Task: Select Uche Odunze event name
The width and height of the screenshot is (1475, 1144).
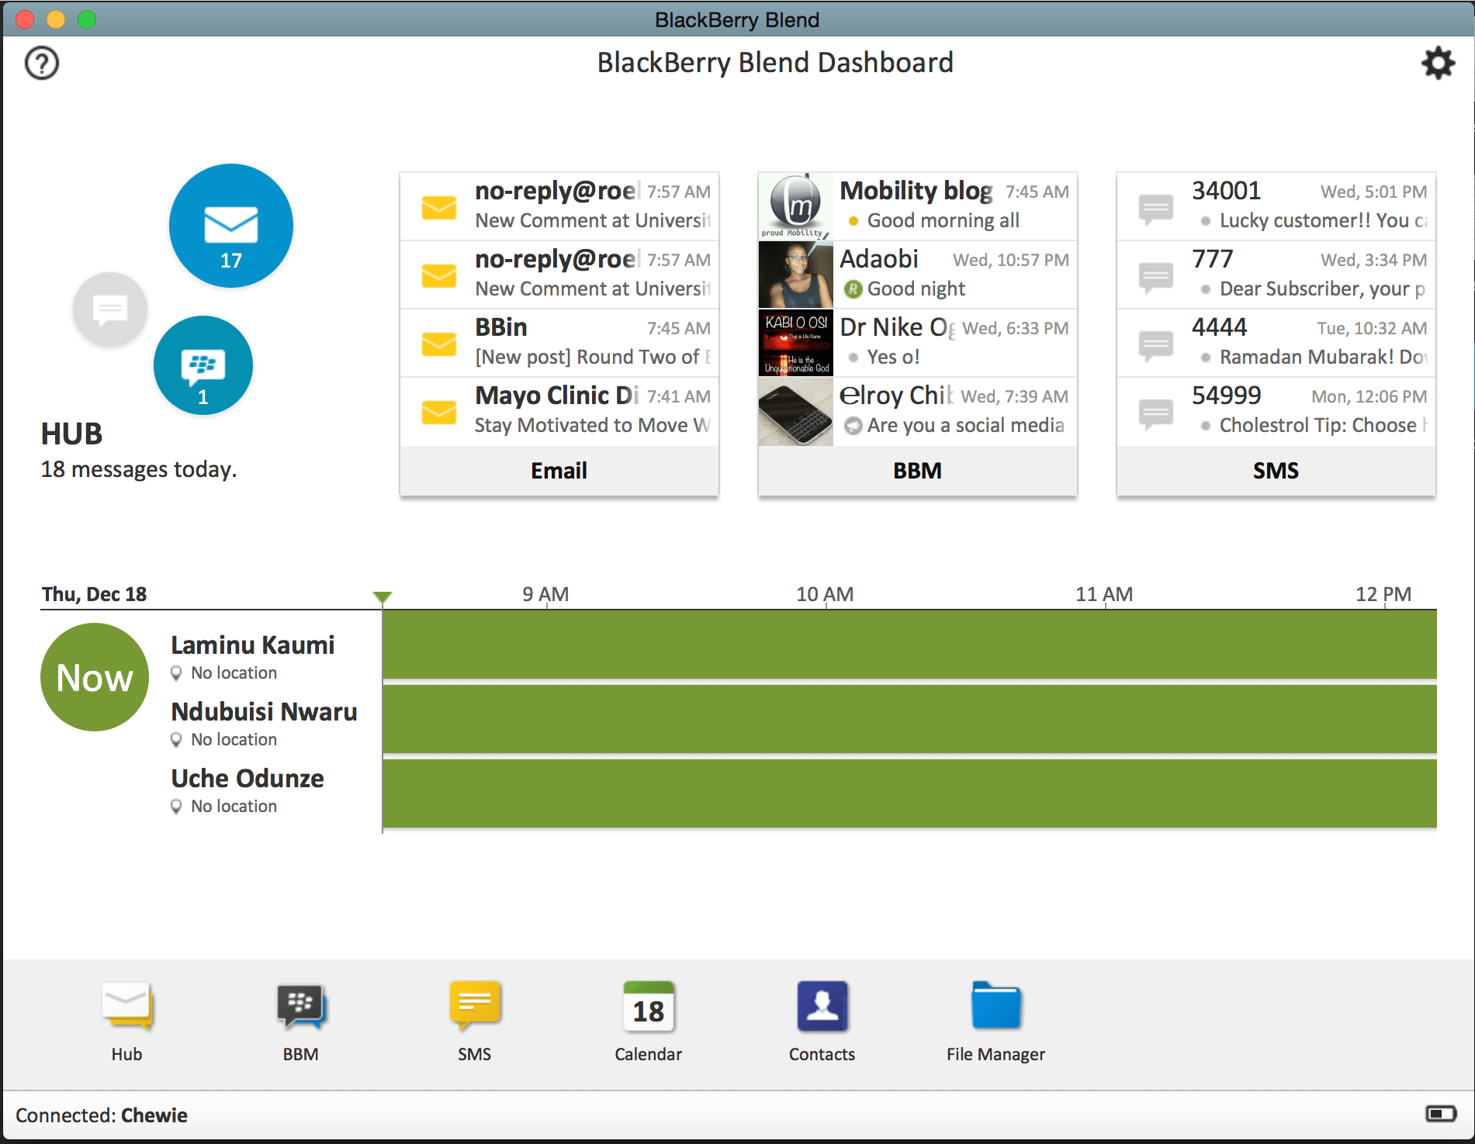Action: (x=248, y=779)
